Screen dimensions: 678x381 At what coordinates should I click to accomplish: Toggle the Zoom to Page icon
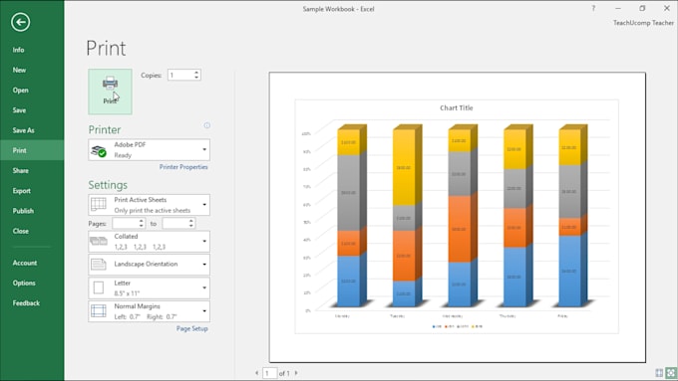tap(671, 373)
